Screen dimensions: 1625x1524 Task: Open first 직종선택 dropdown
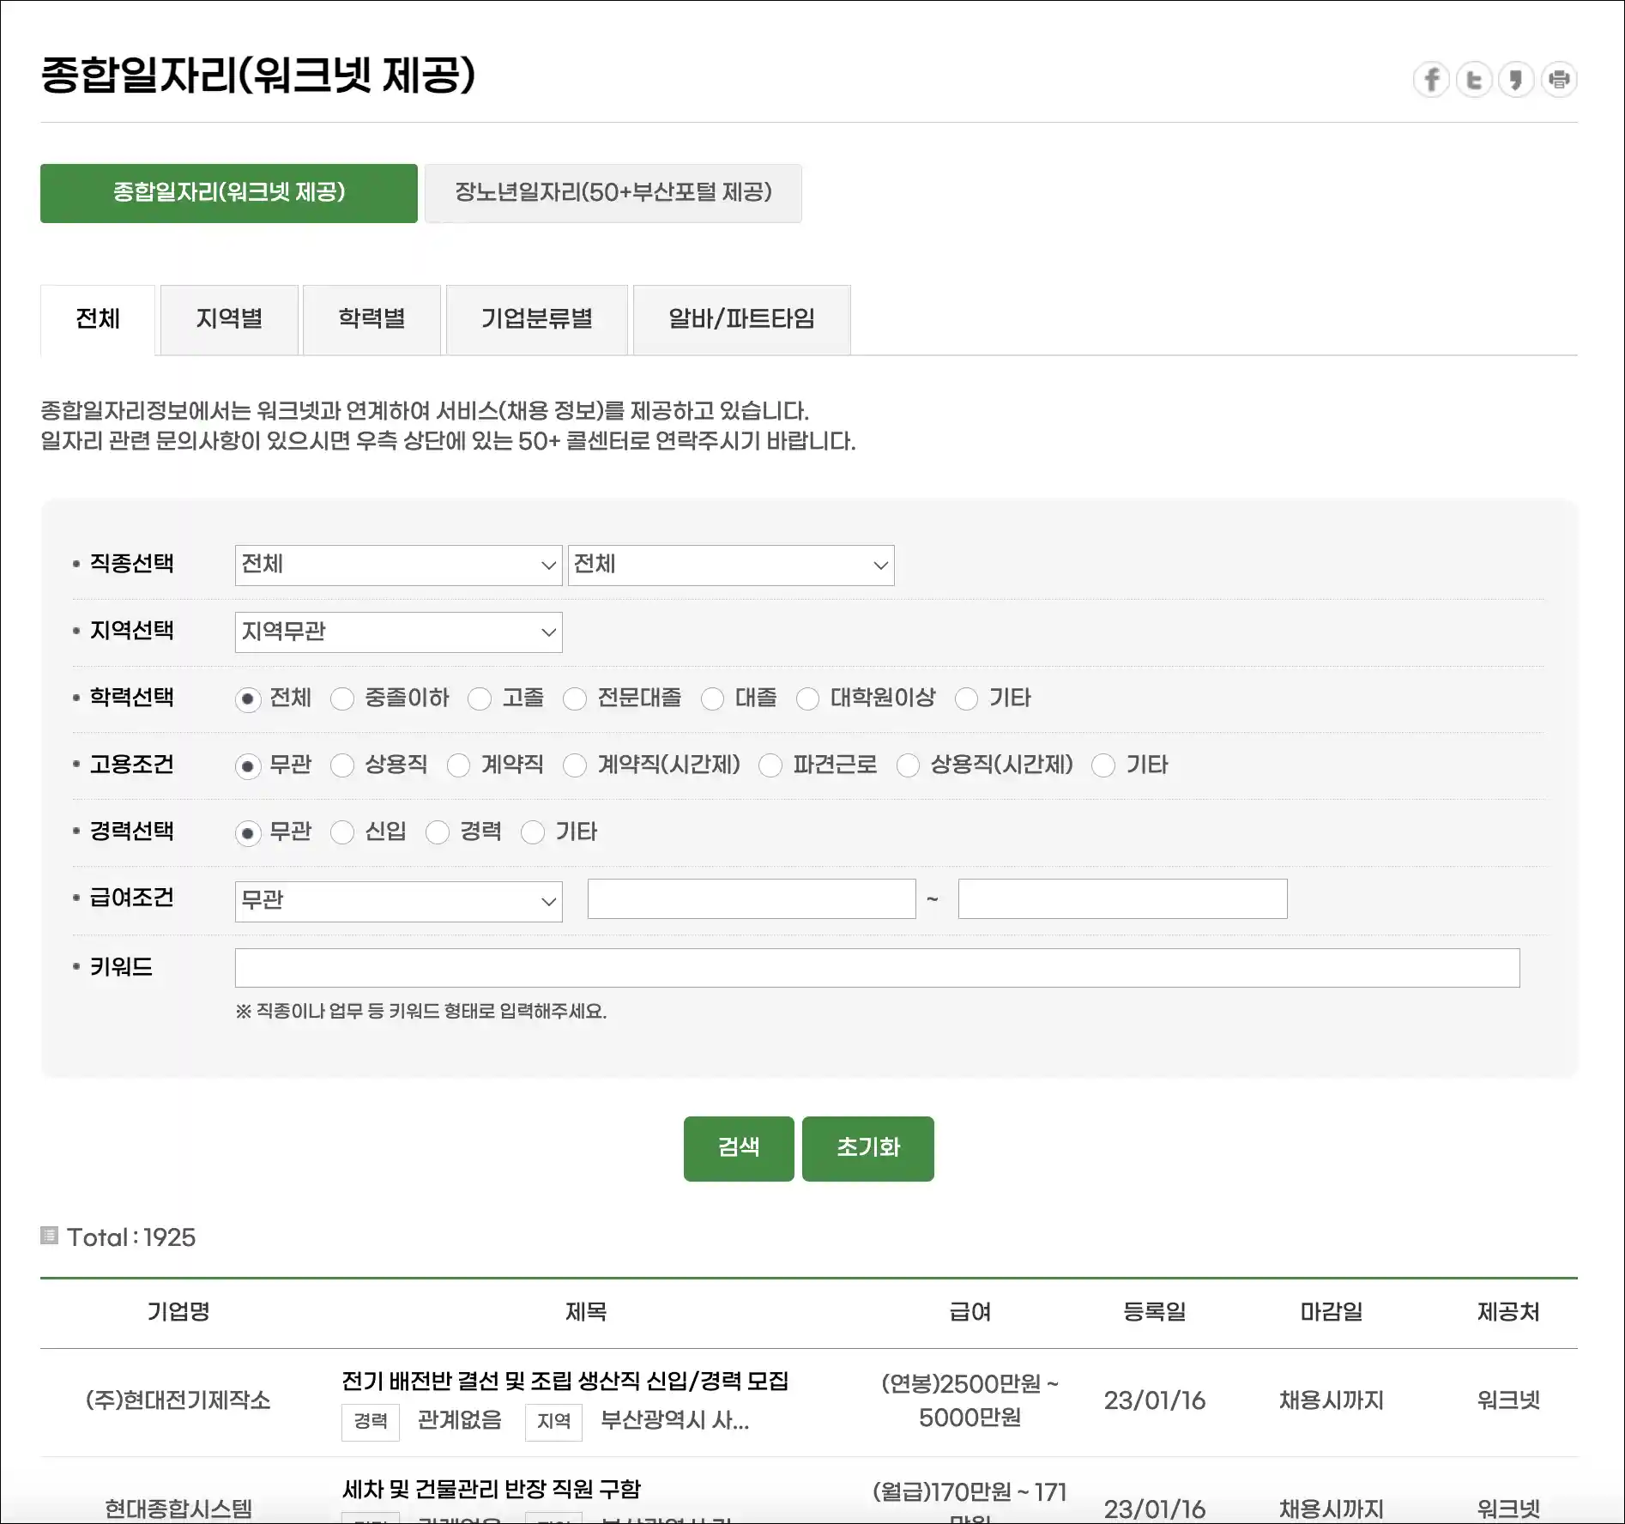tap(398, 565)
